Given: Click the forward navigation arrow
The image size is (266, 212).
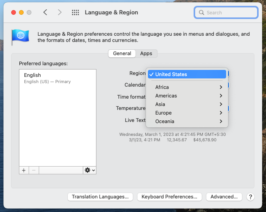Looking at the screenshot, I should 59,12.
